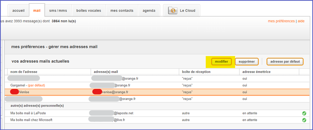Click green checkmark for LaPoste mailbox
The width and height of the screenshot is (313, 130).
pyautogui.click(x=304, y=113)
